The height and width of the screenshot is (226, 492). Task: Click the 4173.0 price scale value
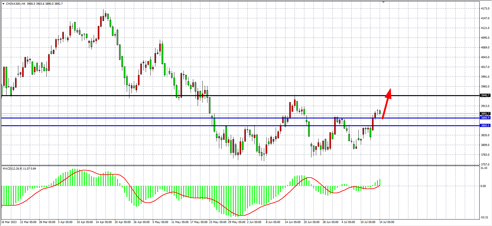click(485, 9)
